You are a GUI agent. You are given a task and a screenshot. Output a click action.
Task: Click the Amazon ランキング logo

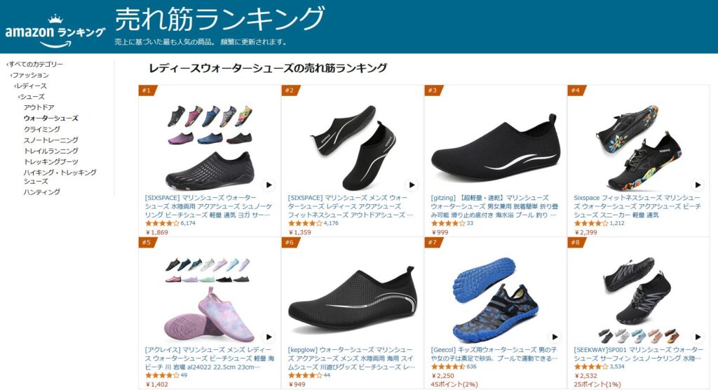pyautogui.click(x=55, y=31)
